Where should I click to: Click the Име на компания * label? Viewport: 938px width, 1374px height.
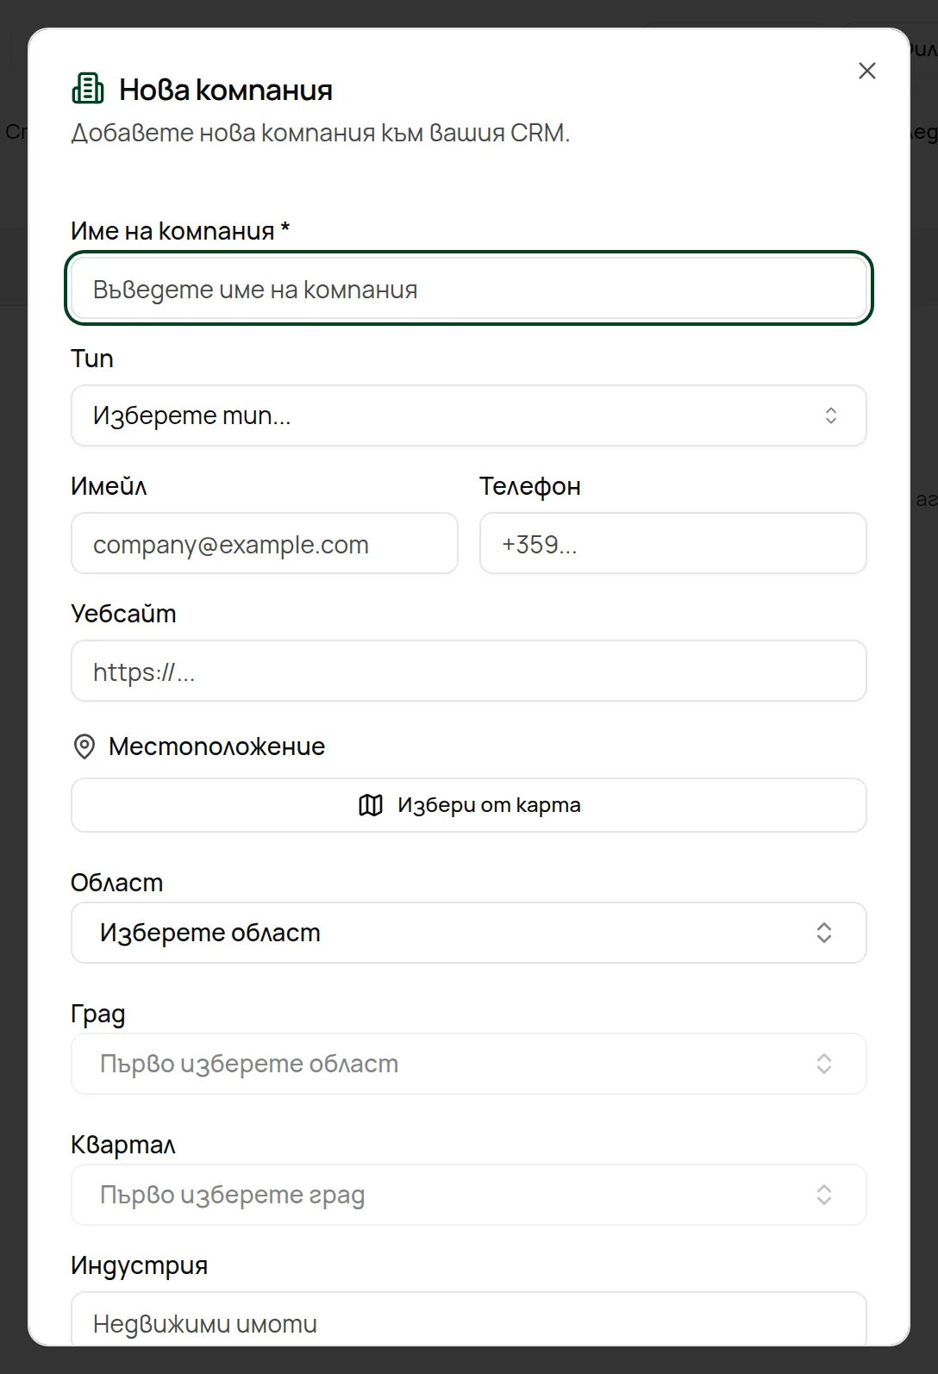(x=180, y=231)
